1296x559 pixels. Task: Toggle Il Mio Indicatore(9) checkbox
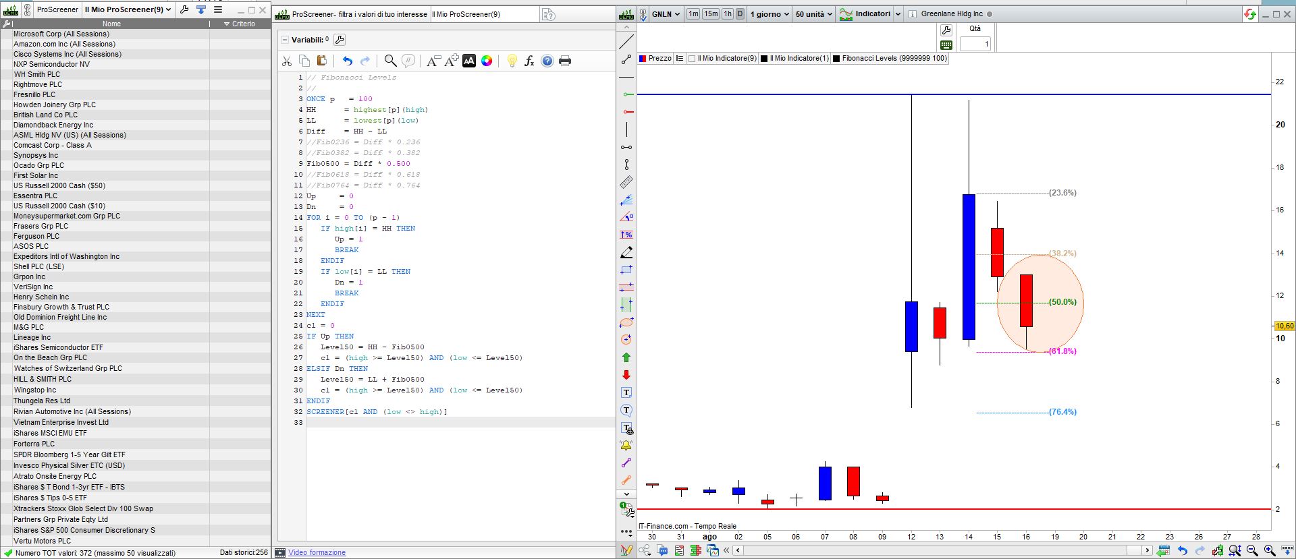[692, 59]
